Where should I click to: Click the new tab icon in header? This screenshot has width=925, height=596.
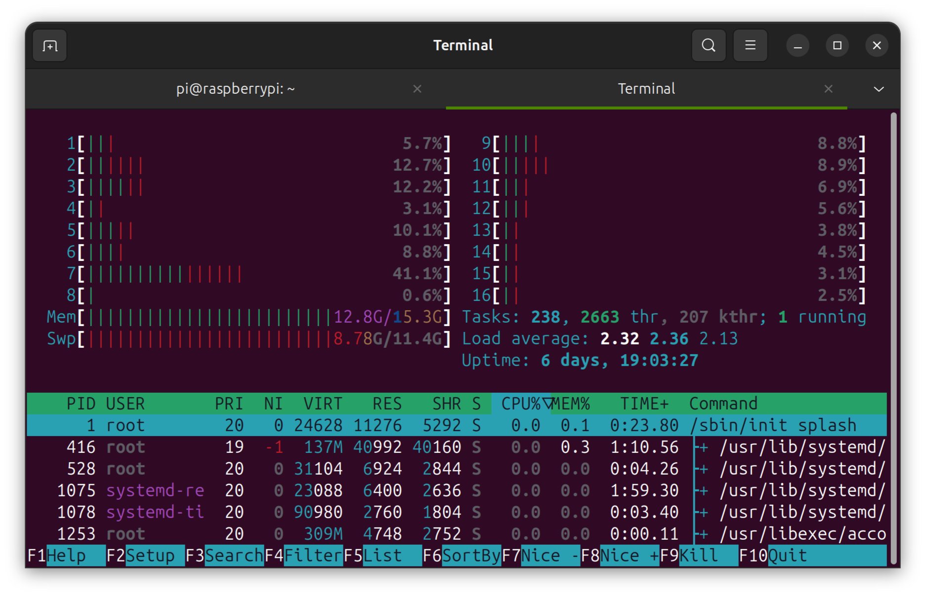(x=49, y=46)
